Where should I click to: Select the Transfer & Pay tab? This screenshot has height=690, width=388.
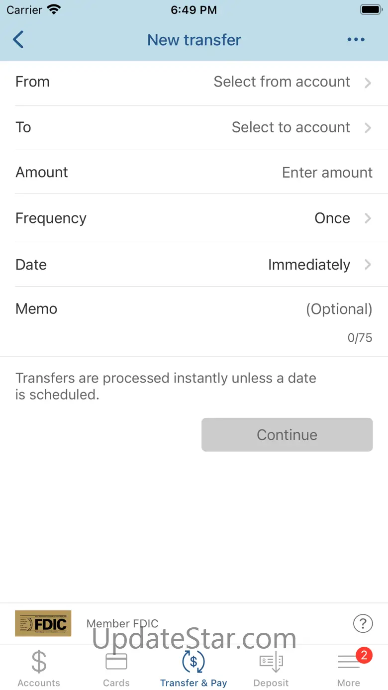point(194,668)
